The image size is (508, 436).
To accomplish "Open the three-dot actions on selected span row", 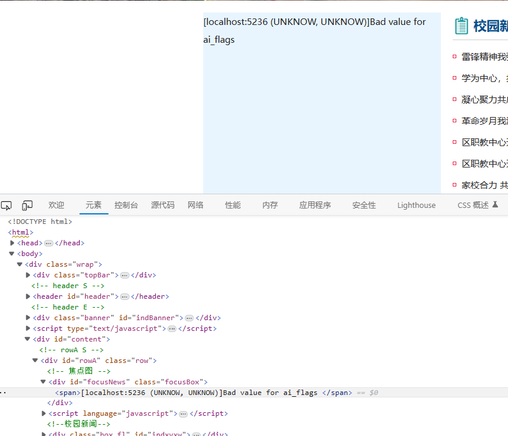I will point(4,393).
